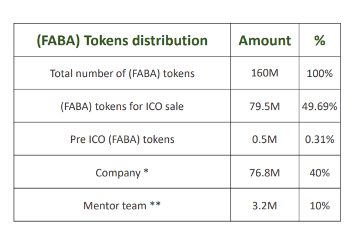
Task: Select the "Amount" column header
Action: click(265, 41)
